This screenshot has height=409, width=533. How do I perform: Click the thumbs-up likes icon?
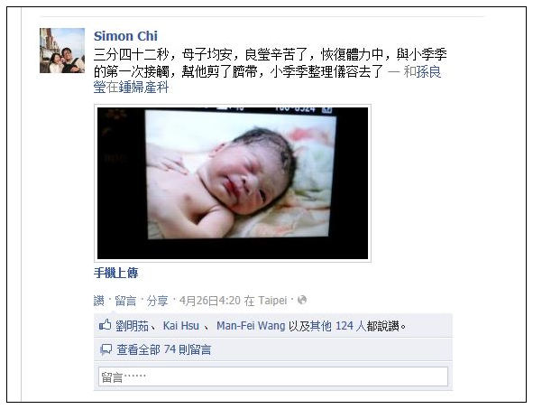105,325
